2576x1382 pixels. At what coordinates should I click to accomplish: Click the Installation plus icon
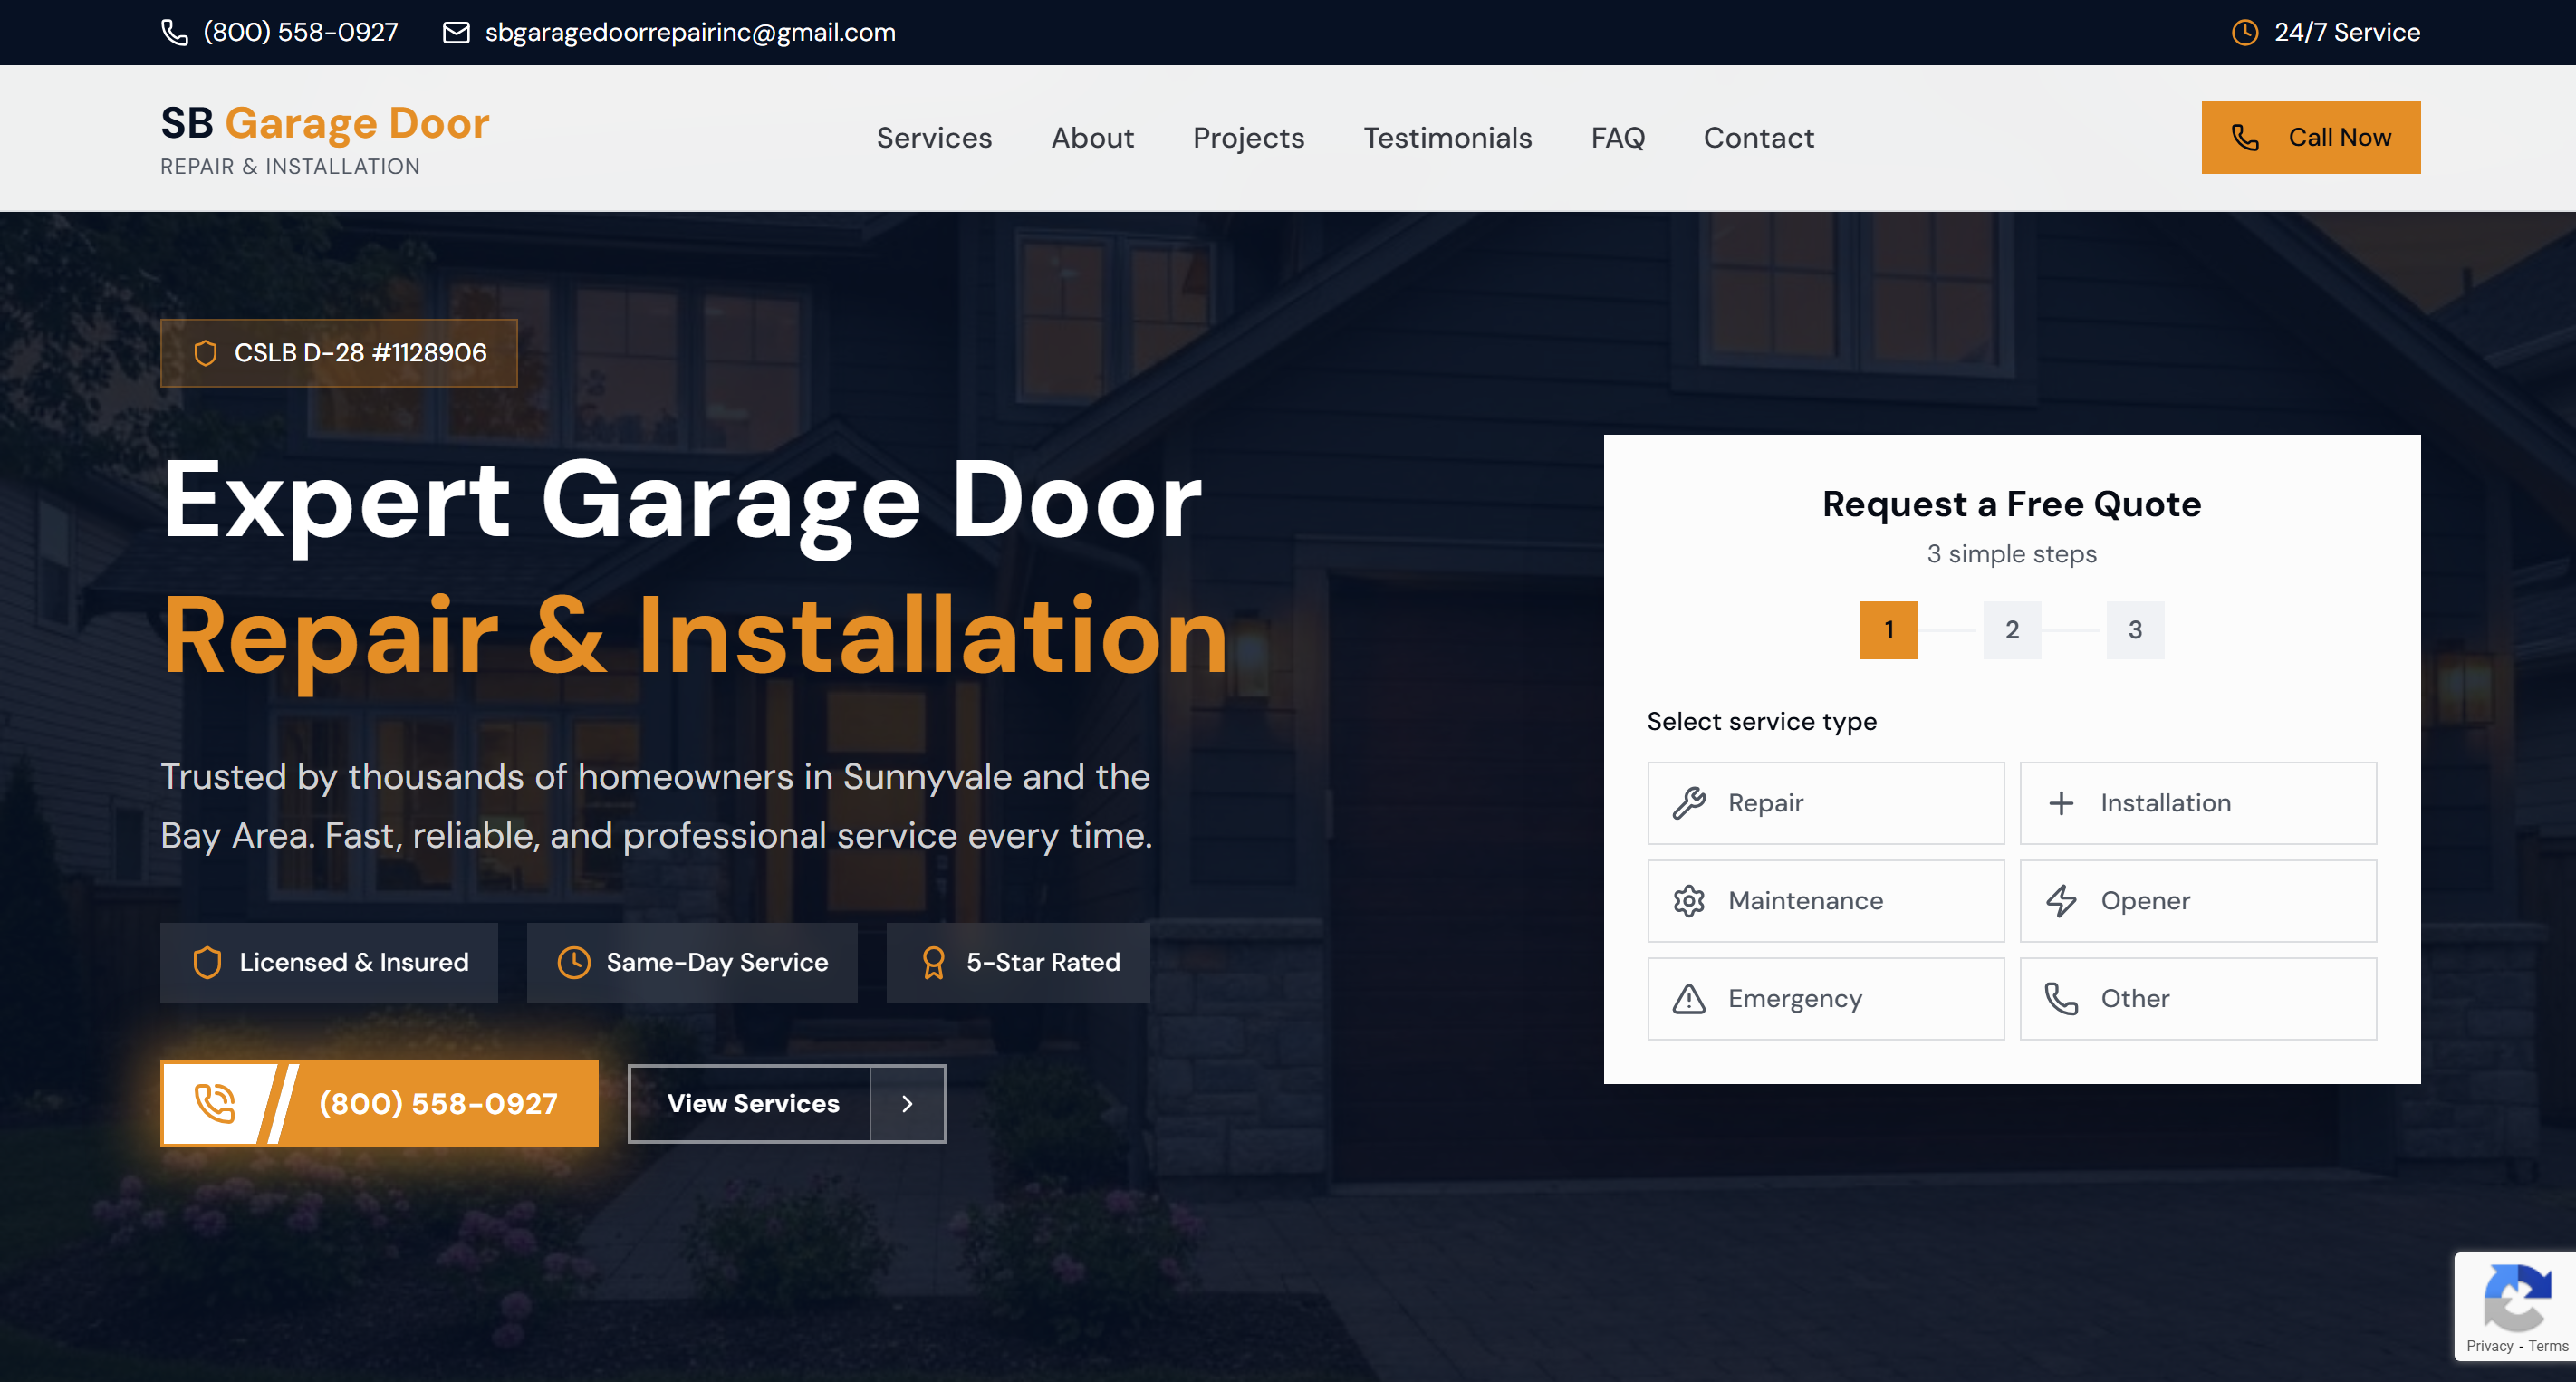point(2062,802)
